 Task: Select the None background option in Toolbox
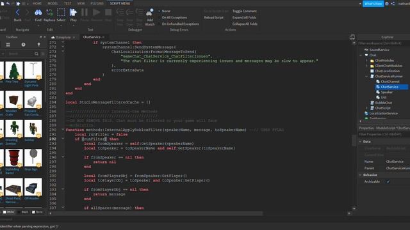click(37, 212)
